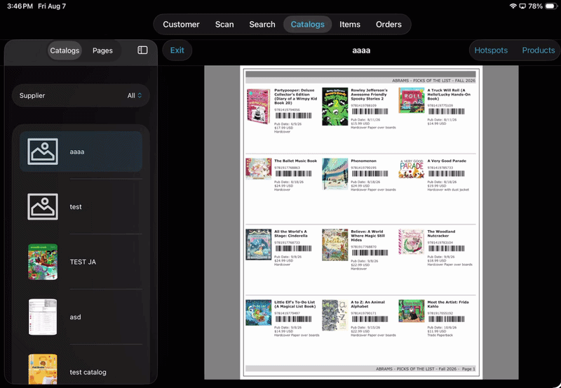561x388 pixels.
Task: Go to the Items tab
Action: (x=350, y=25)
